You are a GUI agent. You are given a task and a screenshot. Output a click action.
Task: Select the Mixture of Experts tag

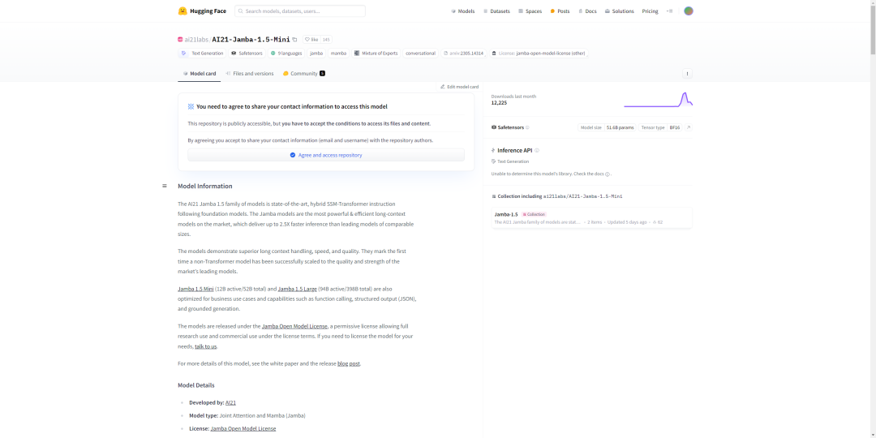tap(376, 53)
